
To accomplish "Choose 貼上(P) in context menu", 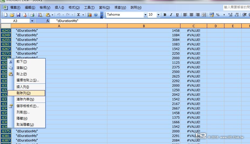I will [x=26, y=74].
